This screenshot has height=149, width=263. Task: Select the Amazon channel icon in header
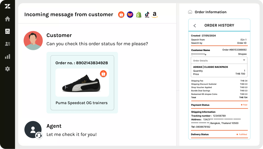[155, 15]
